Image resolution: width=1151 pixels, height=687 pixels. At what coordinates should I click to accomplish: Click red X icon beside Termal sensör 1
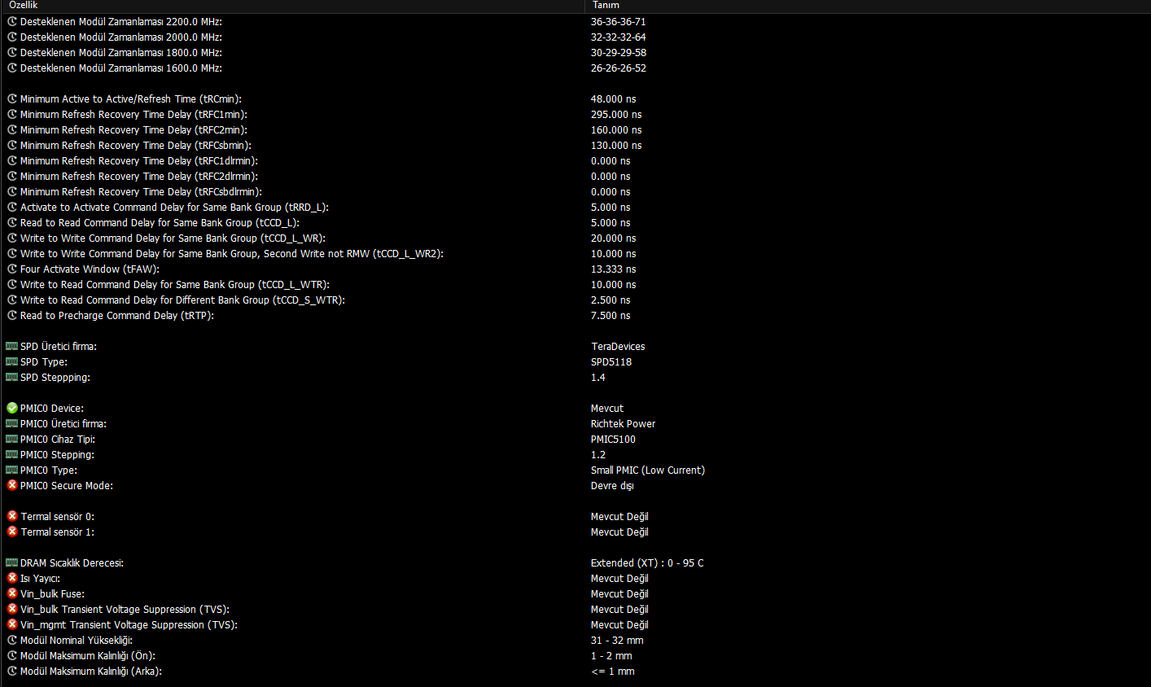coord(12,532)
